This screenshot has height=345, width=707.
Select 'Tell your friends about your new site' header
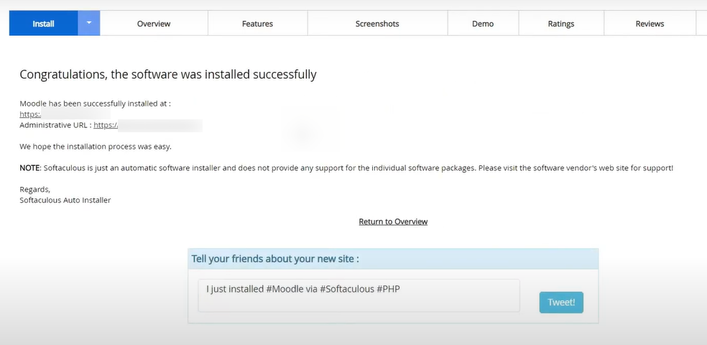[275, 259]
